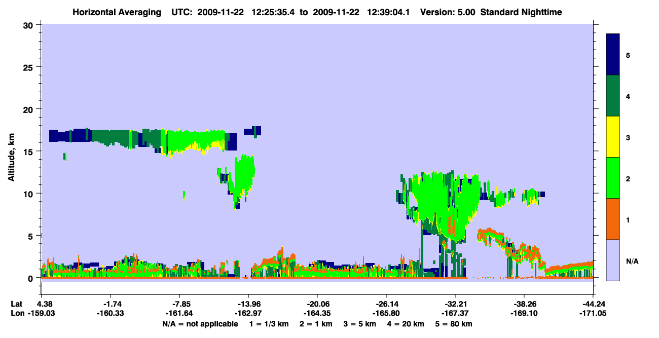Click the "Lon" row label

(x=17, y=314)
